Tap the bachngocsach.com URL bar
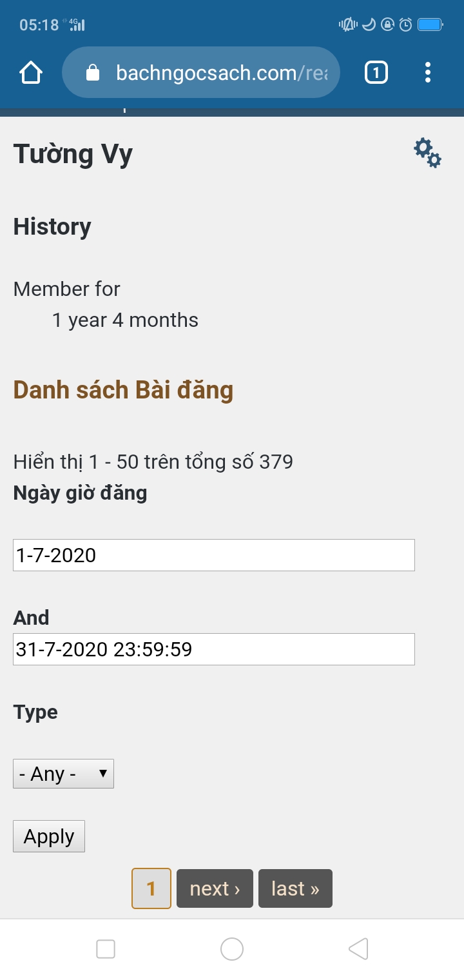Image resolution: width=464 pixels, height=980 pixels. click(x=219, y=73)
